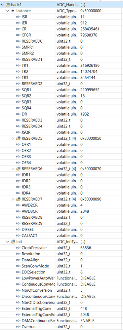
Task: Click the CALFACT variable icon
Action: pyautogui.click(x=19, y=235)
